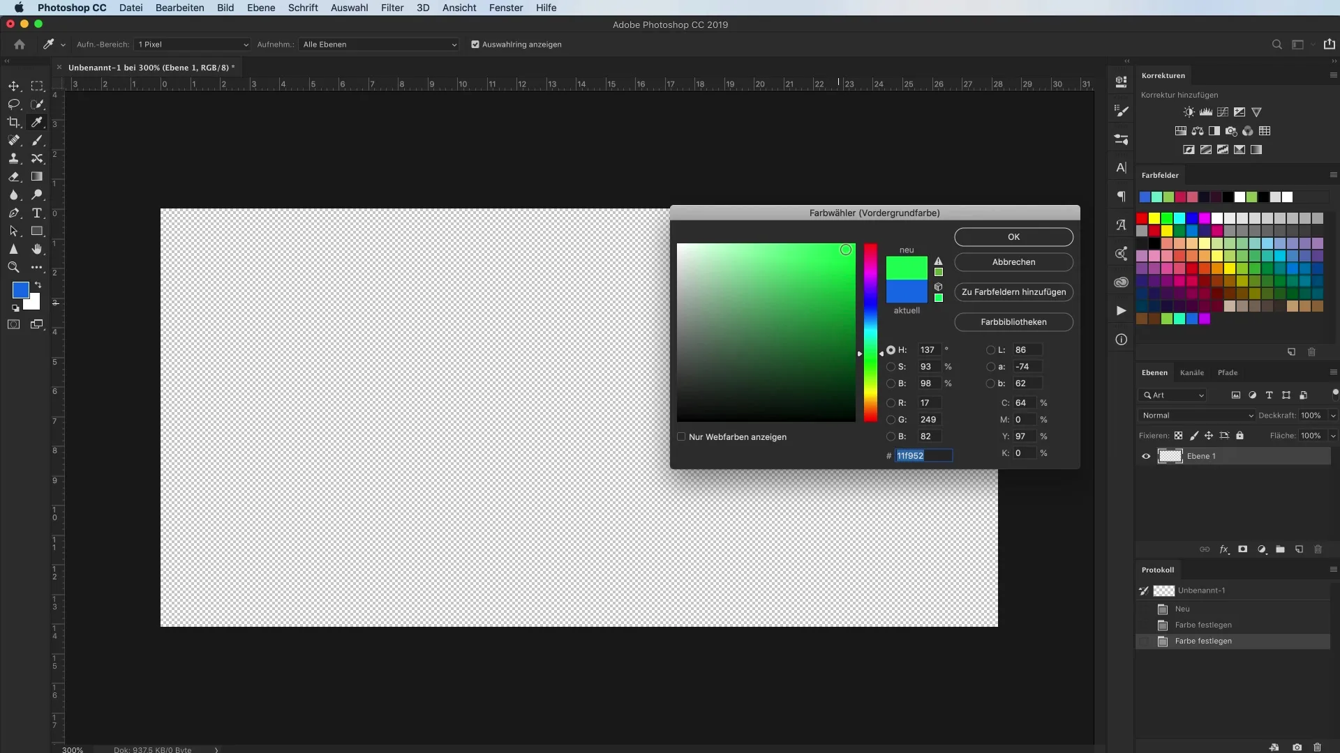
Task: Hide the Ebene 1 layer
Action: click(1146, 456)
